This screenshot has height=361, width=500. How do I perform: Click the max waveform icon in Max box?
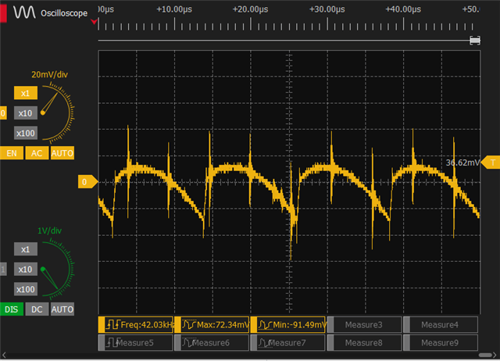pos(189,324)
